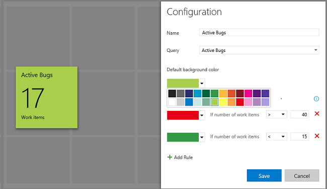Pick the white color swatch
The image size is (327, 189).
point(172,102)
